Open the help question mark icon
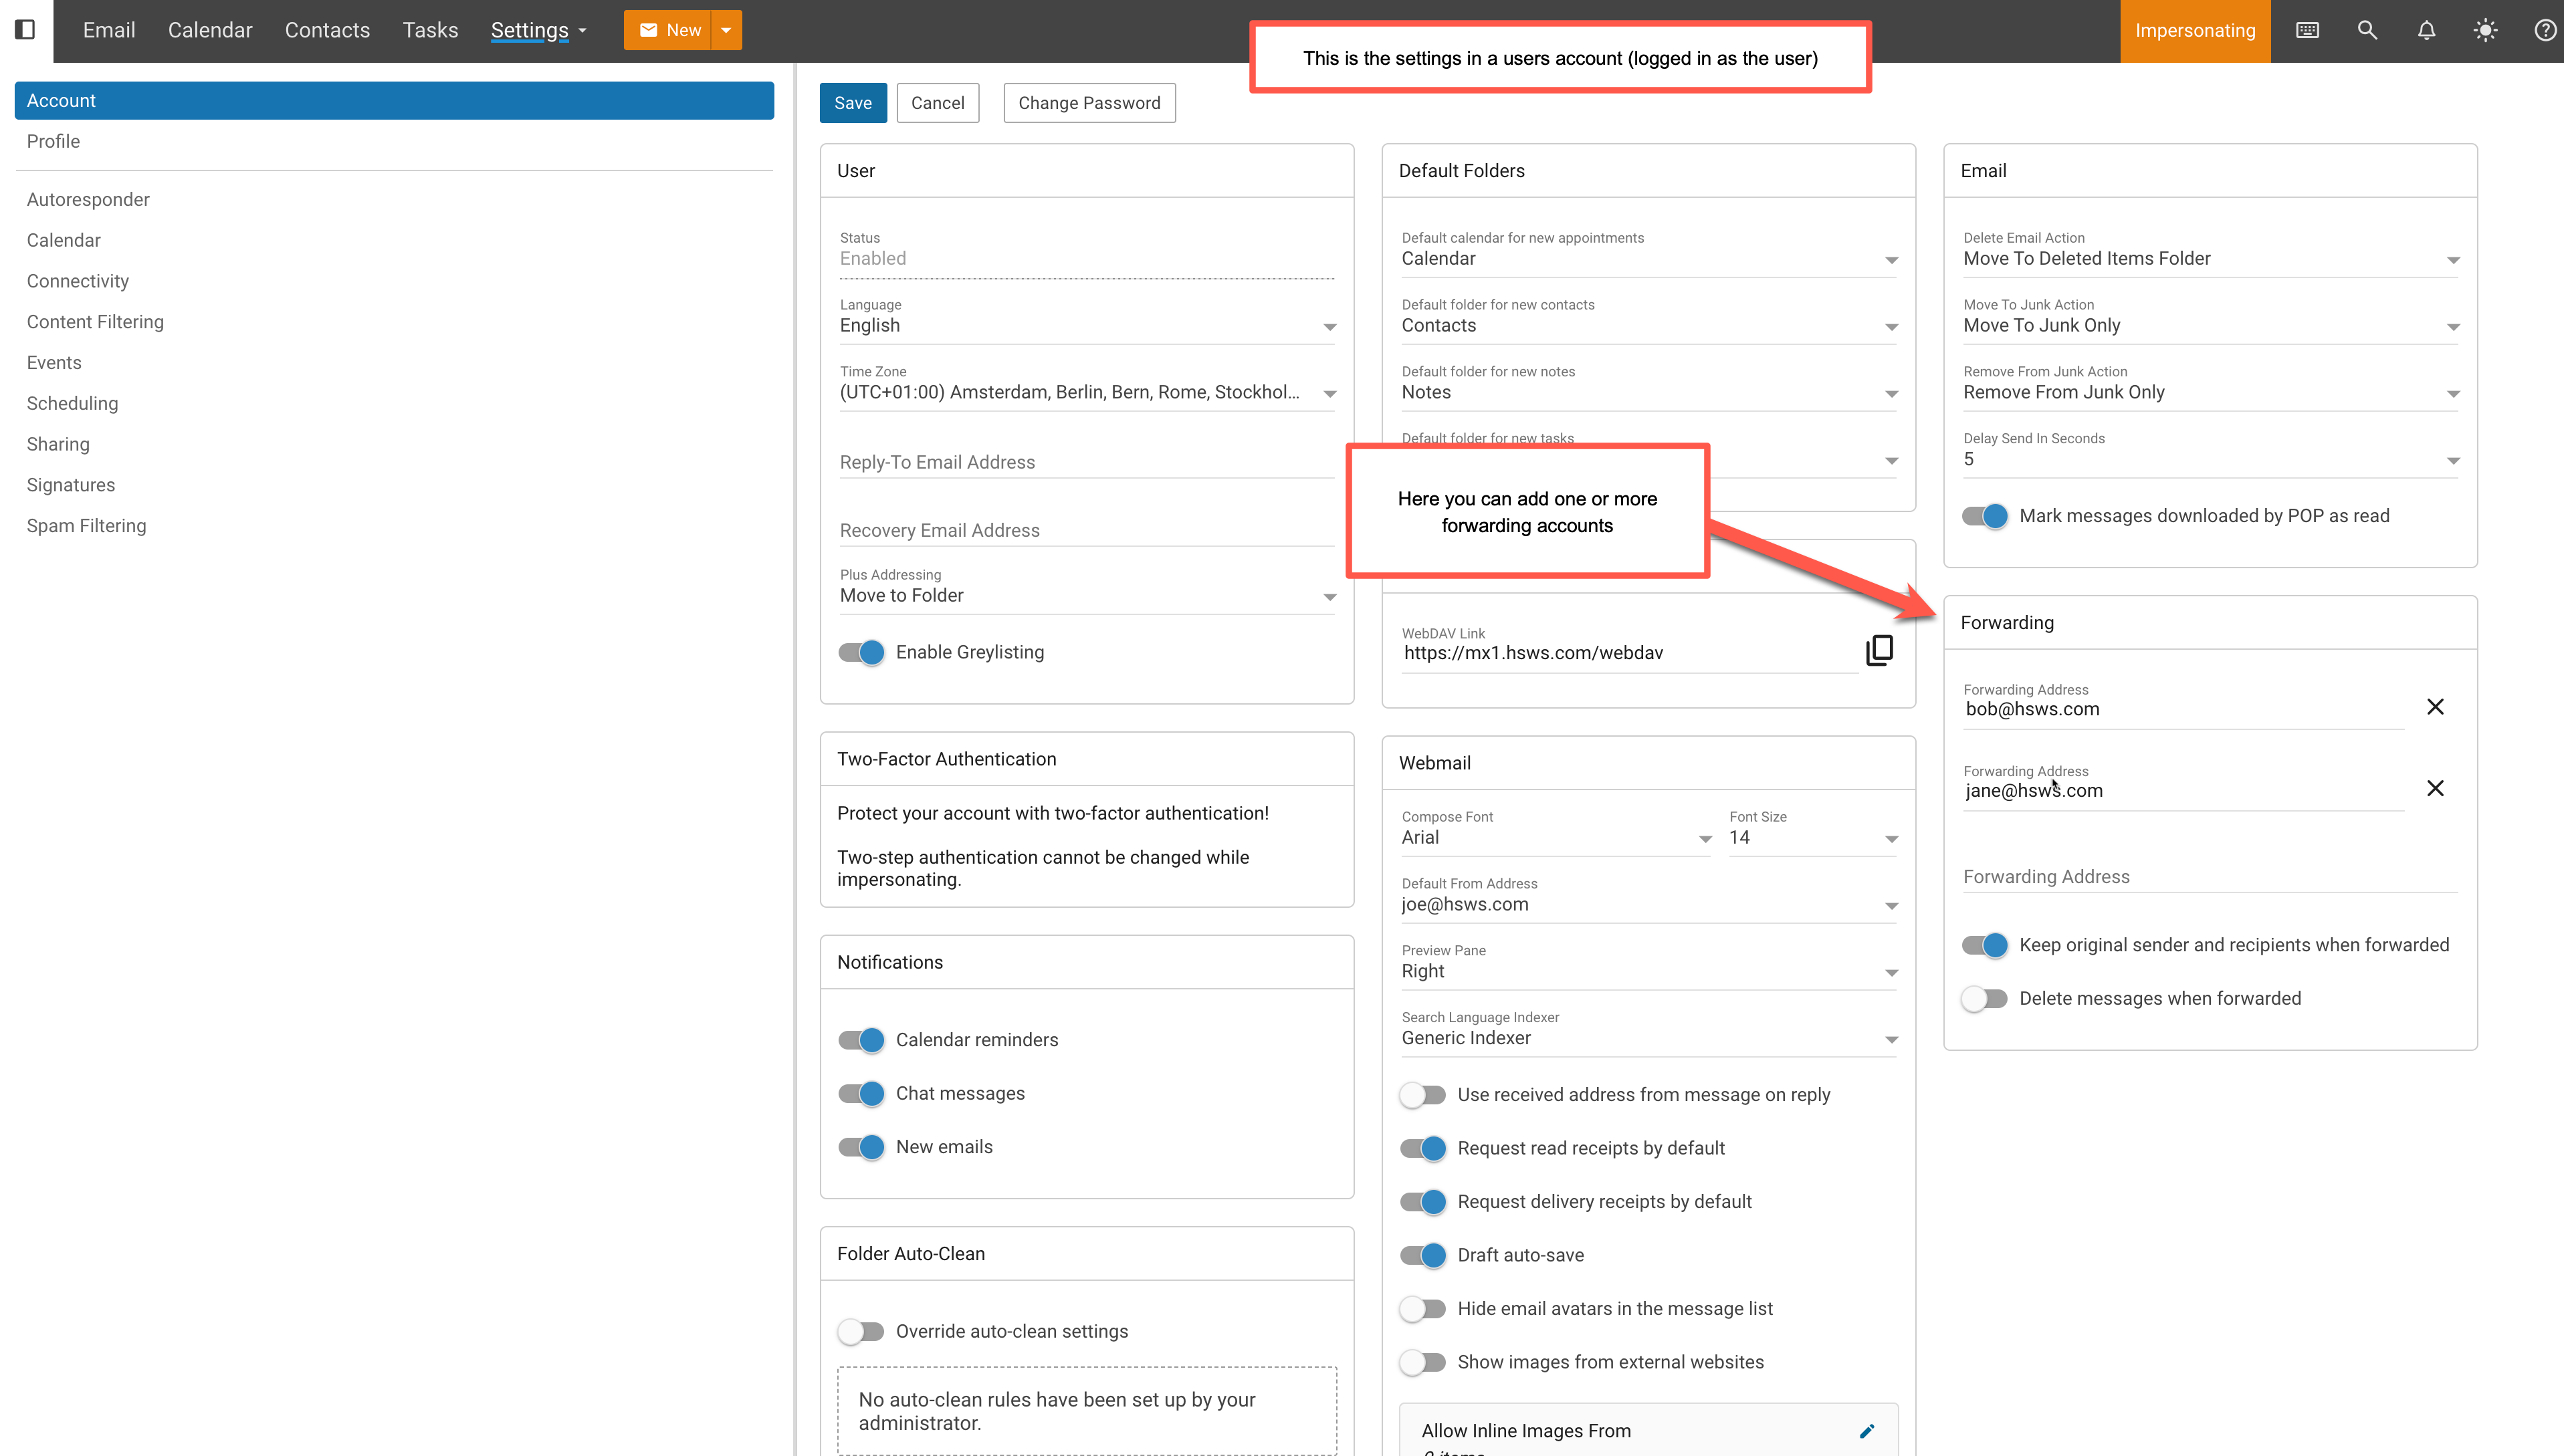Screen dimensions: 2564x1456 [x=2544, y=30]
